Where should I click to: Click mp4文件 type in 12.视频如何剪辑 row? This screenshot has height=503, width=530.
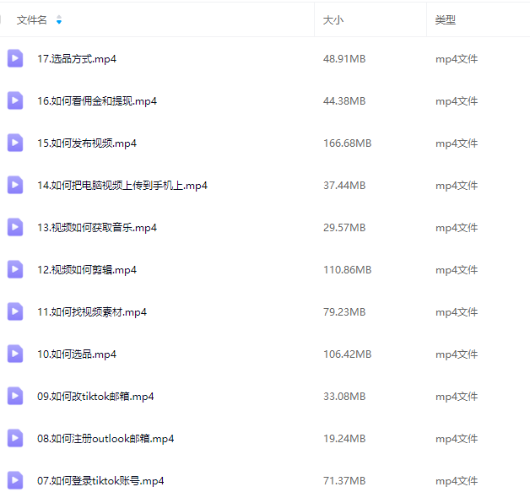tap(457, 270)
